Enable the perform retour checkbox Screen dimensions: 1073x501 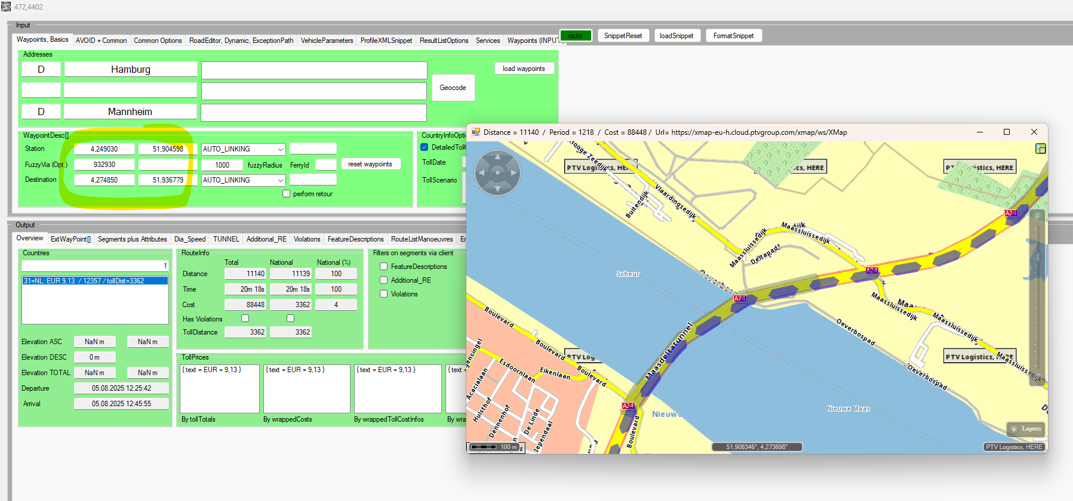(287, 194)
